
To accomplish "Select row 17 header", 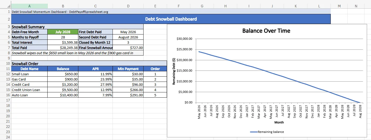I will [6, 100].
